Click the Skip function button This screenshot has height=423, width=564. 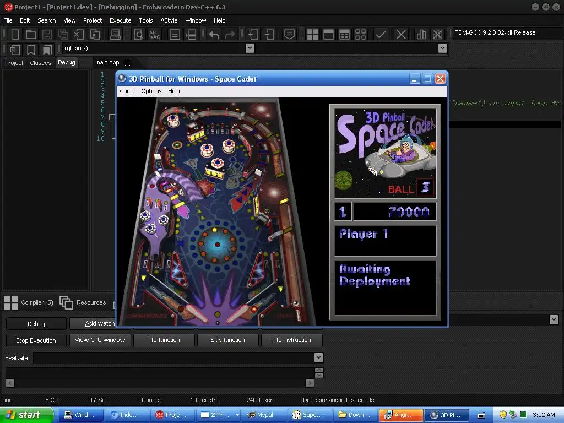click(x=227, y=340)
